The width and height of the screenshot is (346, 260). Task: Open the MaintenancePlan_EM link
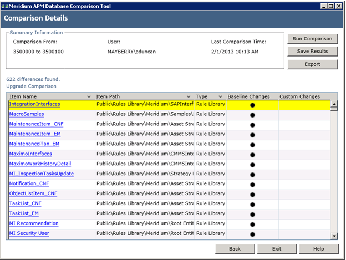[x=34, y=144]
